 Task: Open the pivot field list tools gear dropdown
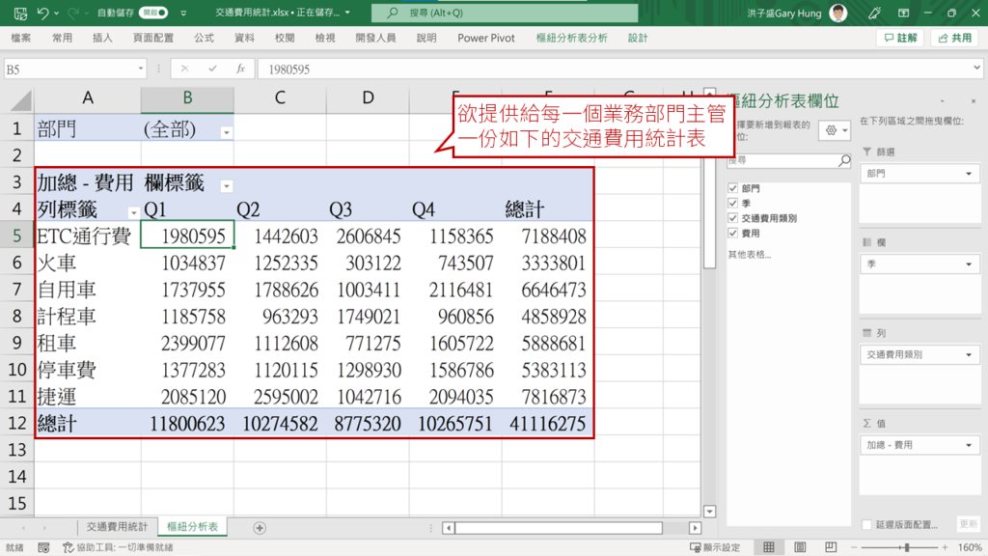coord(837,130)
